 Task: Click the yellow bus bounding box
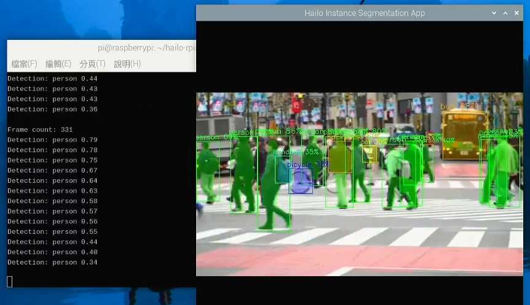pos(465,135)
